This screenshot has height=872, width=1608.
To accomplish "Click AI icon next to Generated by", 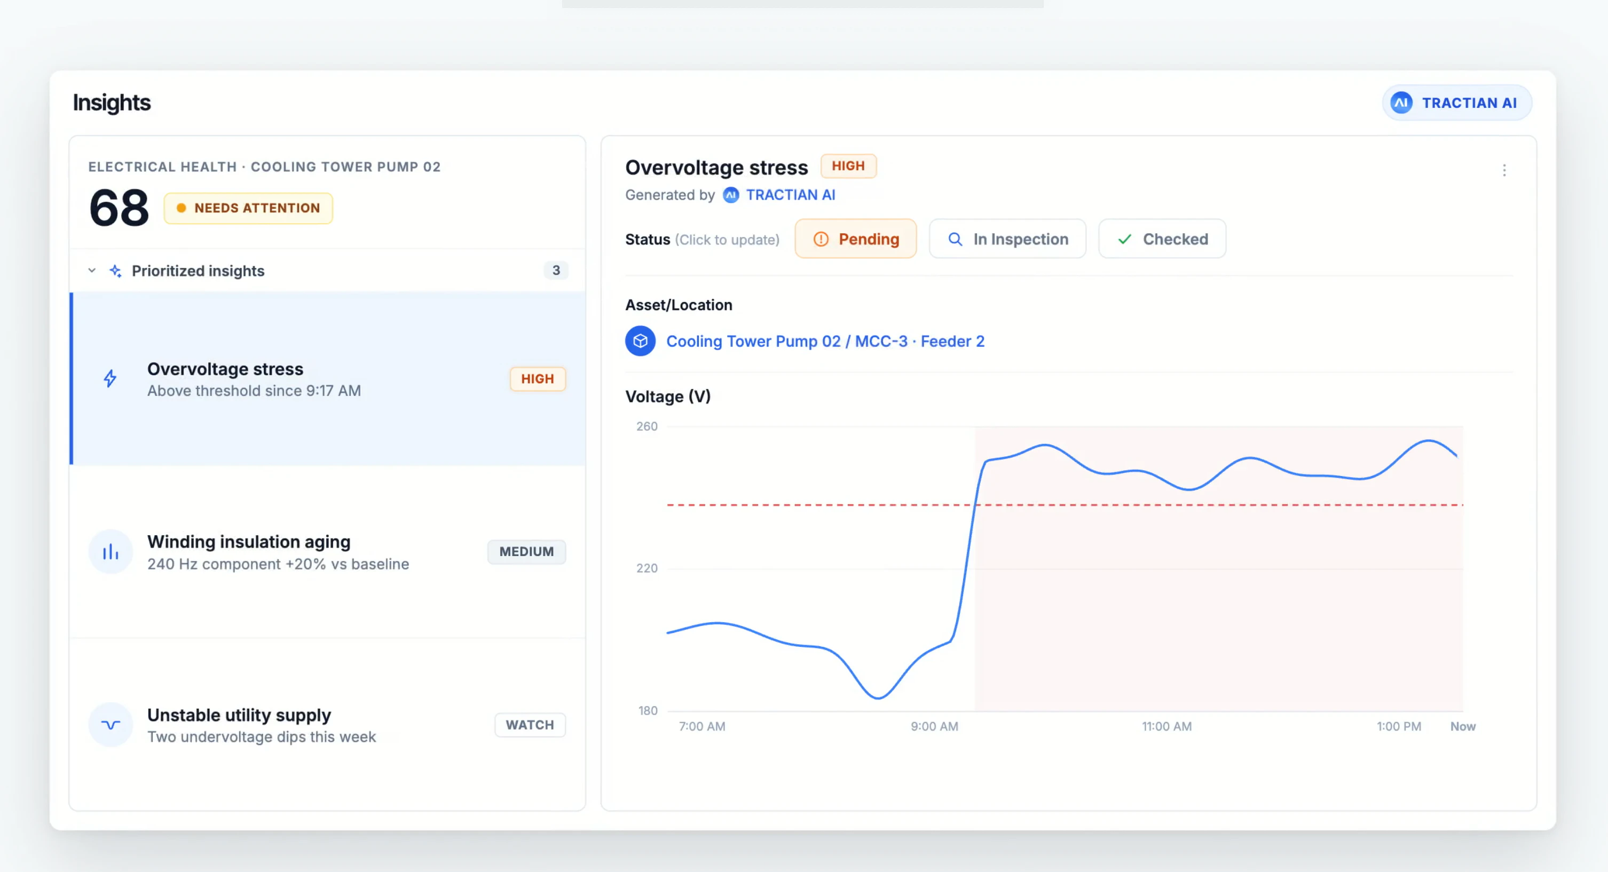I will pyautogui.click(x=730, y=195).
